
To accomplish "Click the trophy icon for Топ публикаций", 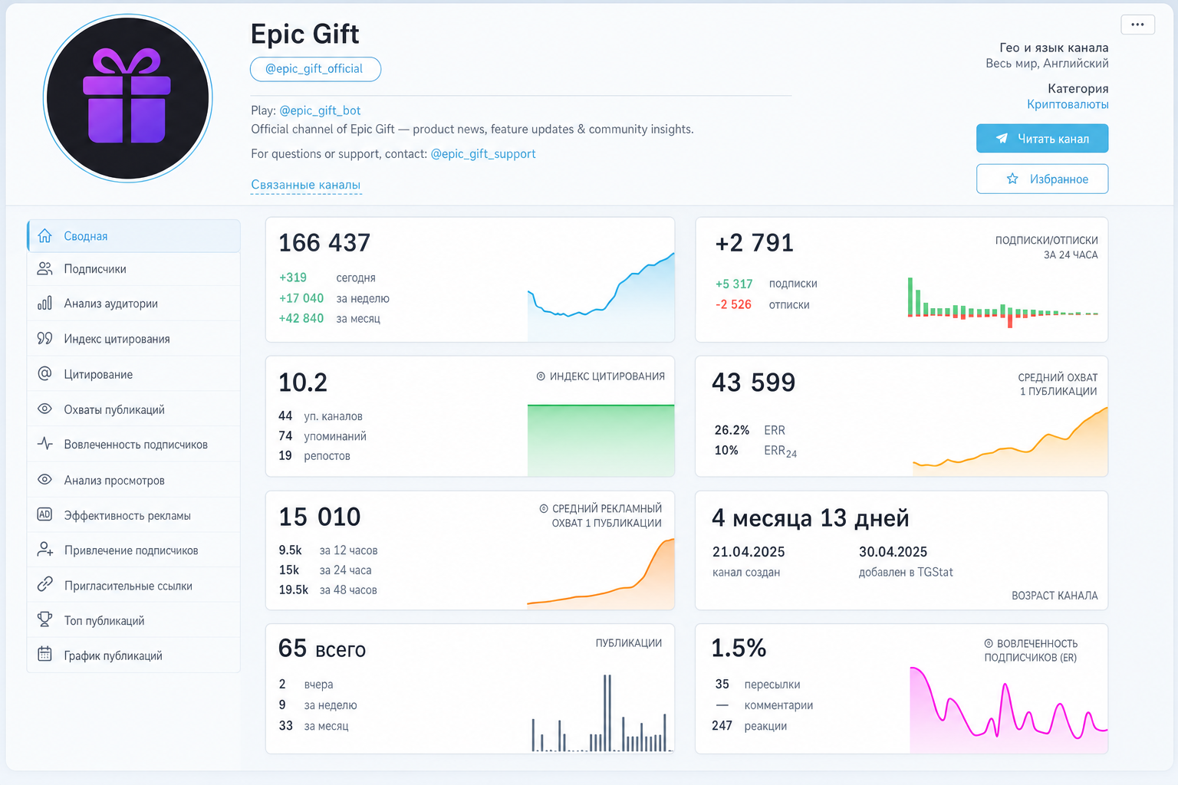I will (x=44, y=620).
